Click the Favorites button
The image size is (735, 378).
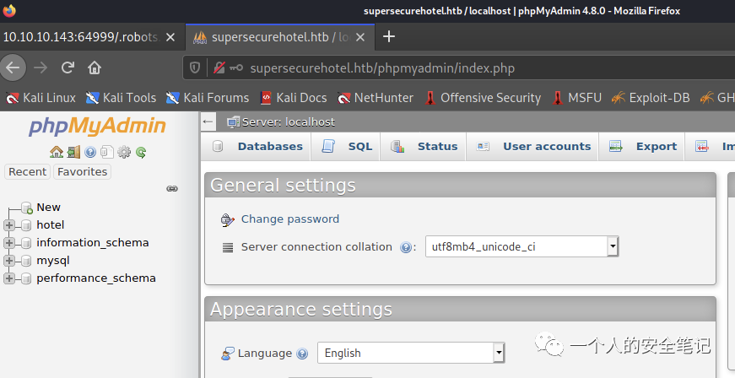coord(82,172)
